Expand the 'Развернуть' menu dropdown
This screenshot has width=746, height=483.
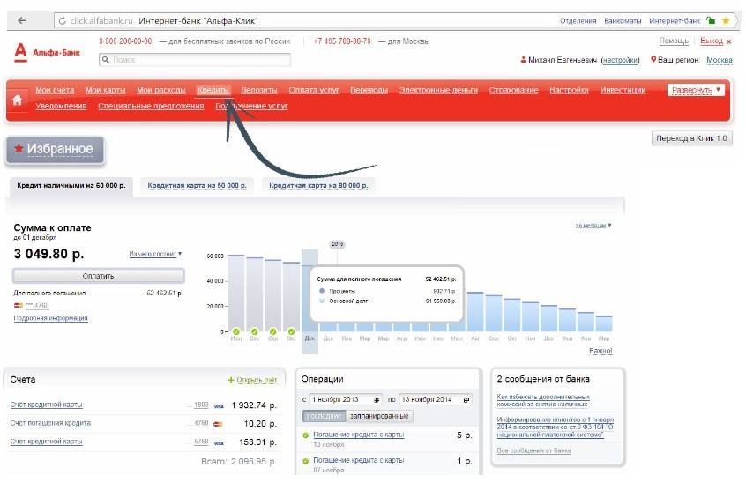pos(696,90)
